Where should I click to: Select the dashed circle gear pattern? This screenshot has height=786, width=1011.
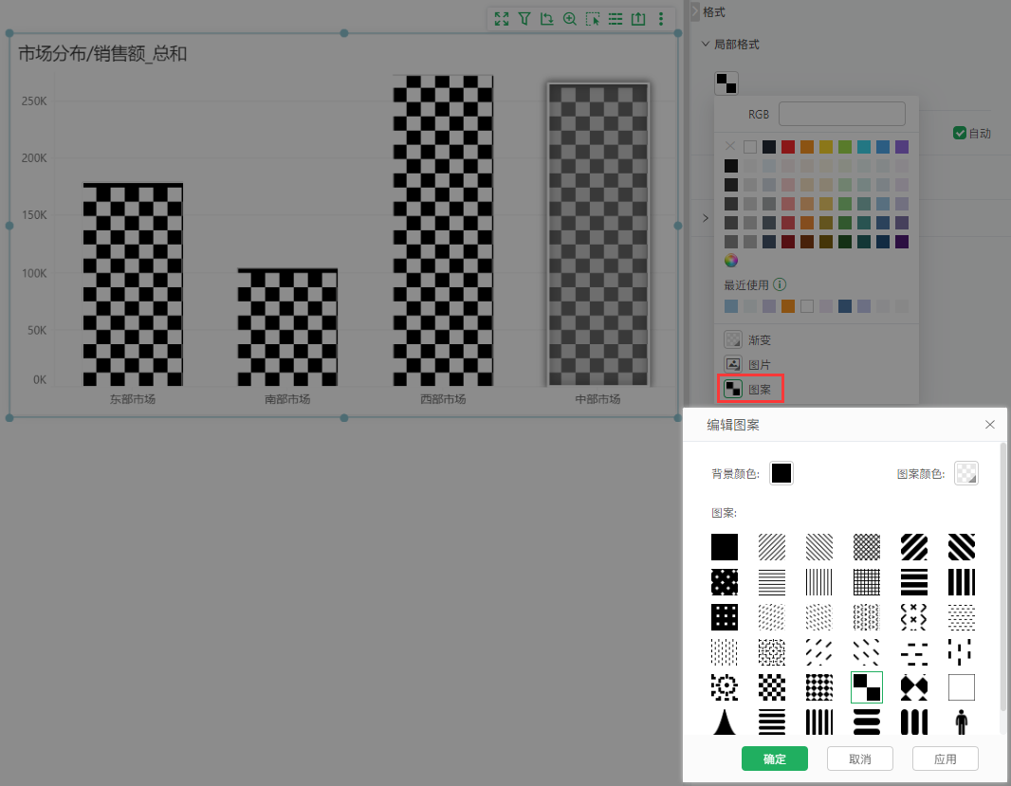(724, 687)
